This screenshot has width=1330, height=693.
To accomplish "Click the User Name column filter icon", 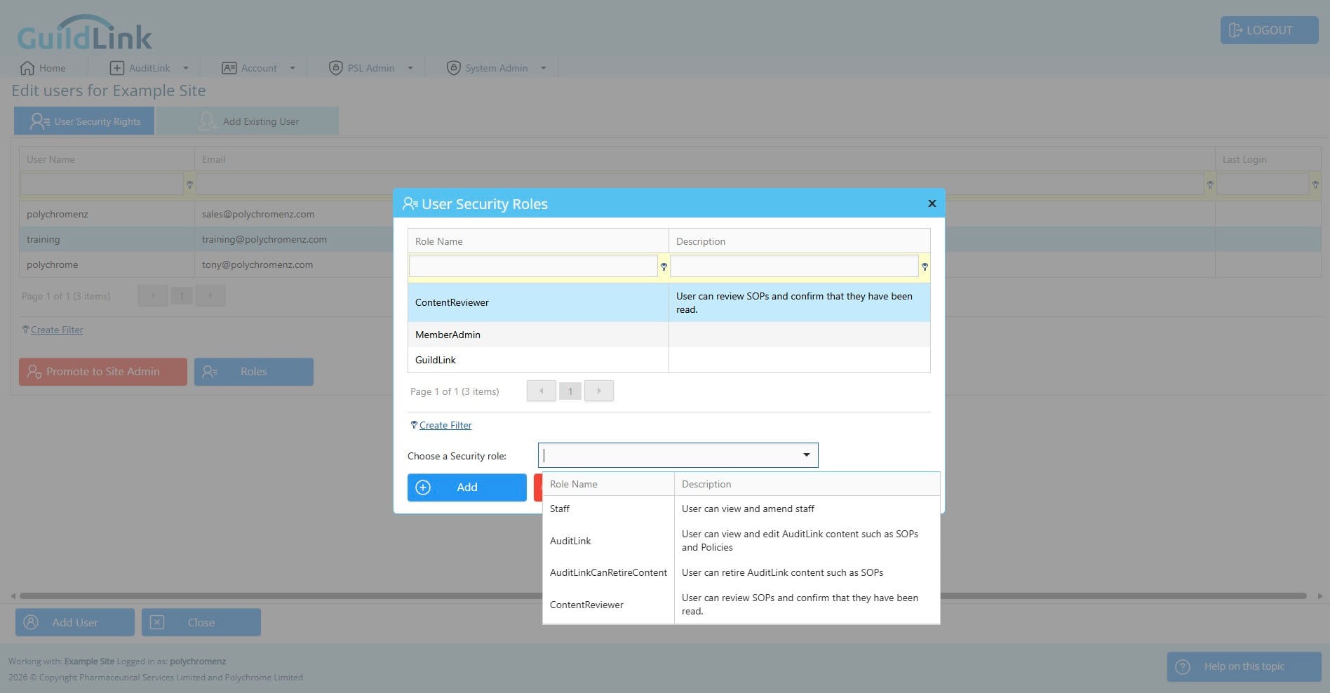I will pyautogui.click(x=189, y=184).
